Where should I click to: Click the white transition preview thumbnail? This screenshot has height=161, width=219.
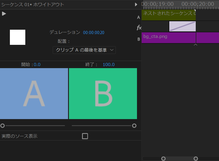tap(17, 37)
